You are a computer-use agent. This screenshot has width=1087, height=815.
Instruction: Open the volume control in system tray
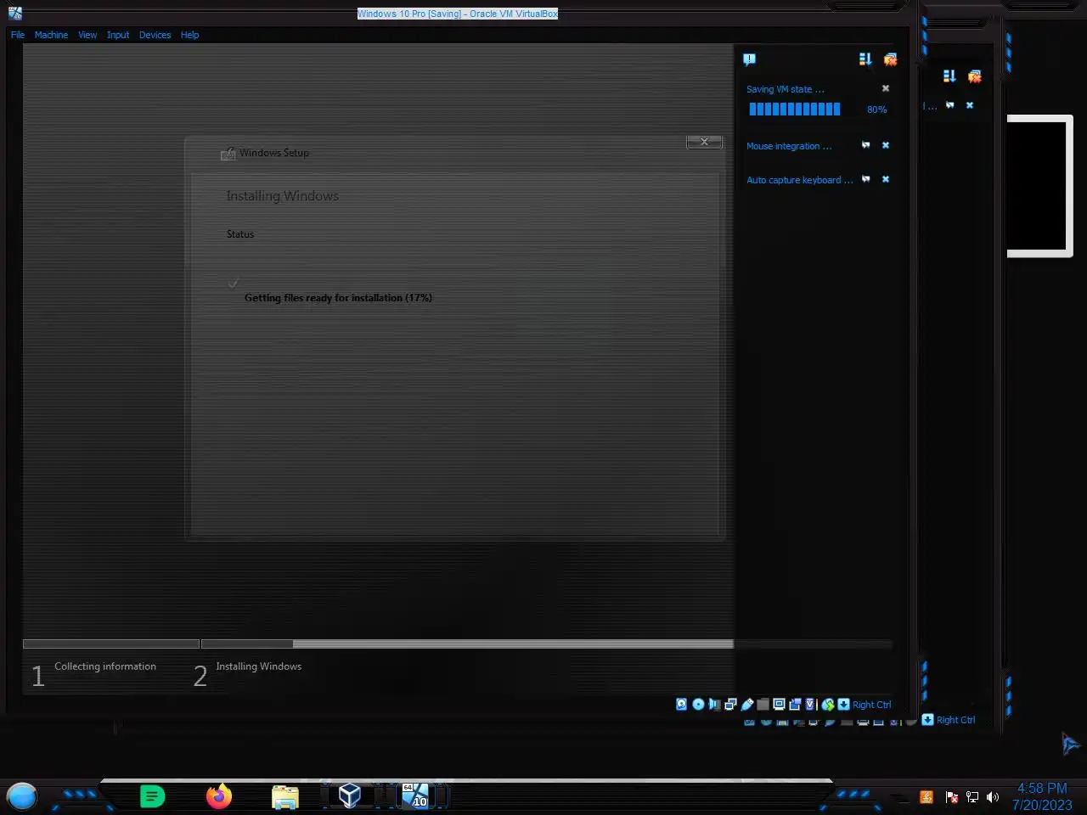(993, 797)
